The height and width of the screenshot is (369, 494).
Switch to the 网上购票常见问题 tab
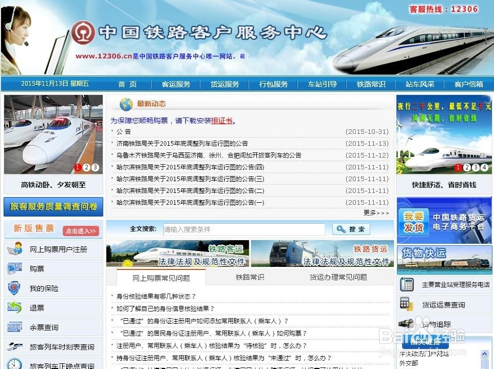(x=161, y=278)
